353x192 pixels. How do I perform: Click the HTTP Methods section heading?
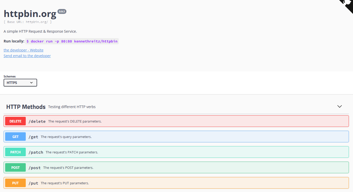click(x=26, y=107)
